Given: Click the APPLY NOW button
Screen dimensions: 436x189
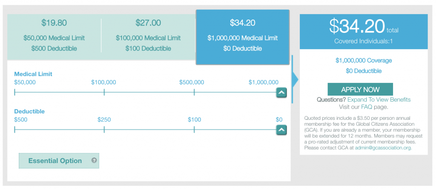Looking at the screenshot, I should (360, 89).
